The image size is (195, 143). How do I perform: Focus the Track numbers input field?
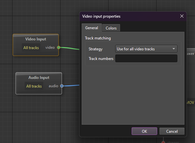point(146,58)
